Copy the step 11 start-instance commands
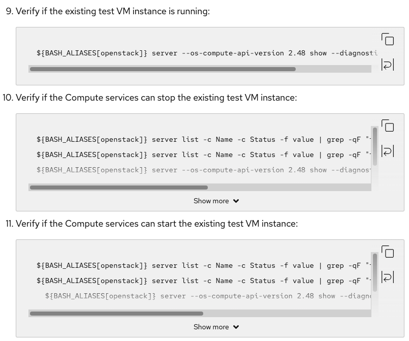 pyautogui.click(x=388, y=252)
